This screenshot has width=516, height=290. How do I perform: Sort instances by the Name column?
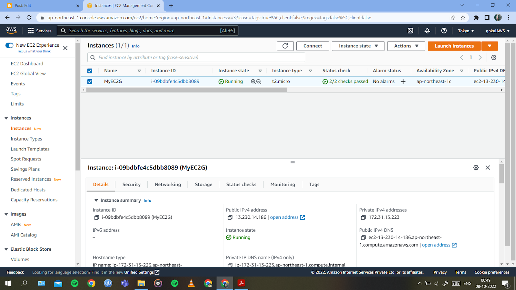tap(139, 71)
